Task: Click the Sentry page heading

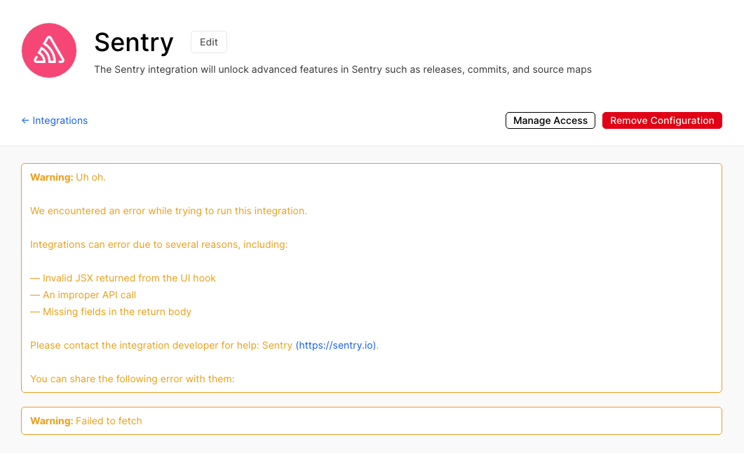Action: [x=133, y=43]
